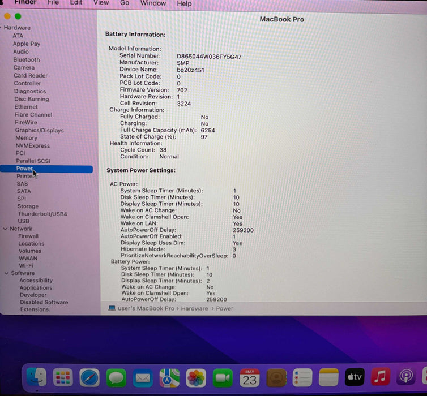
Task: Open the Window menu
Action: 153,3
